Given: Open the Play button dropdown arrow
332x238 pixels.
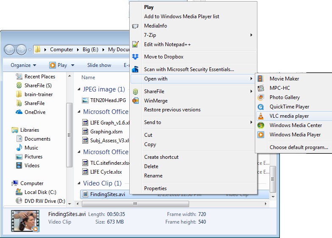Looking at the screenshot, I should pyautogui.click(x=73, y=65).
